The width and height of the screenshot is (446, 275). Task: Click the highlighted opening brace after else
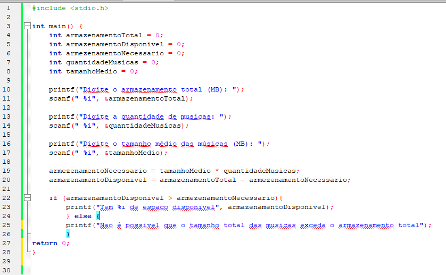tap(98, 216)
